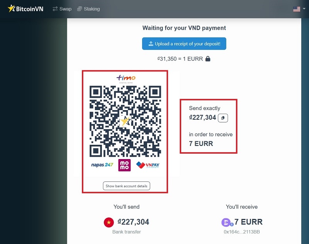Click the Staking coins icon
The image size is (309, 244).
pos(80,9)
